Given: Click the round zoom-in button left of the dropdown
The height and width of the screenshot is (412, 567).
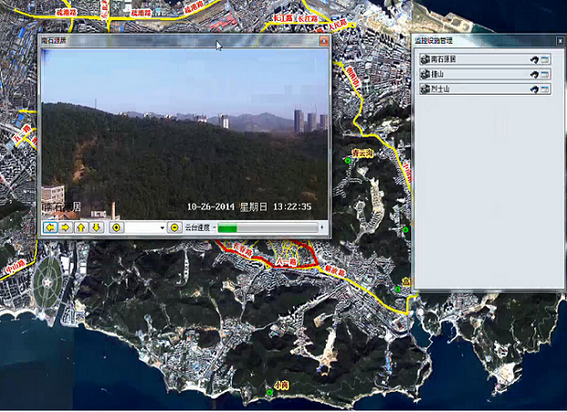Looking at the screenshot, I should pyautogui.click(x=116, y=227).
